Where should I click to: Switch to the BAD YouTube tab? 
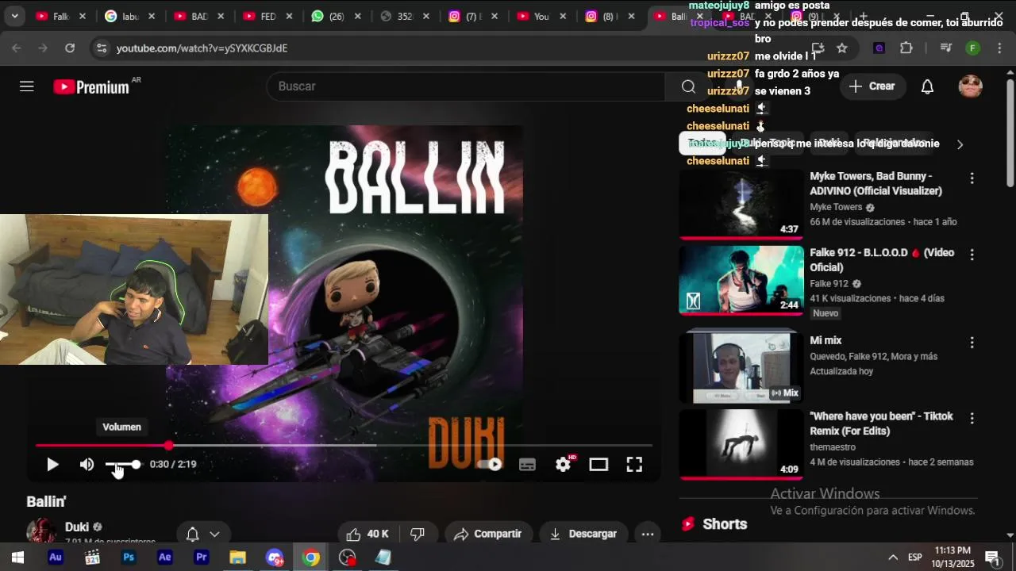click(x=191, y=16)
